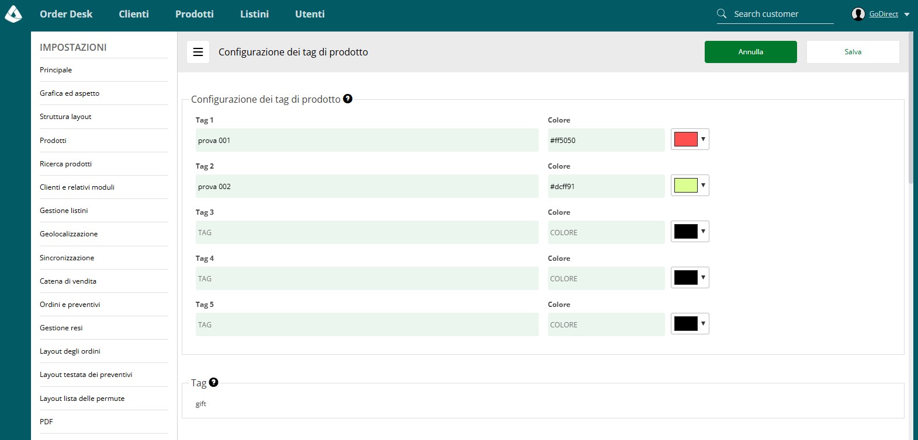
Task: Open Principale settings in sidebar
Action: (104, 70)
